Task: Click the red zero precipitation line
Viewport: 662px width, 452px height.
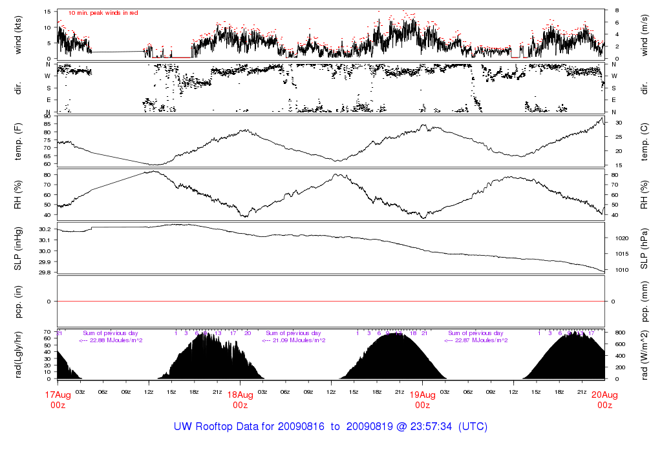Action: pyautogui.click(x=331, y=302)
